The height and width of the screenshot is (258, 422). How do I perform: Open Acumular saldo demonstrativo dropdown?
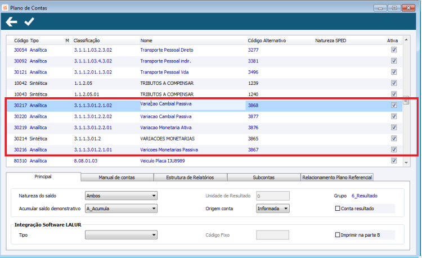(x=121, y=209)
